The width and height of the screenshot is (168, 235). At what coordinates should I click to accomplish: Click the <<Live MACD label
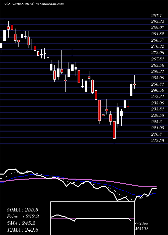click(x=141, y=226)
